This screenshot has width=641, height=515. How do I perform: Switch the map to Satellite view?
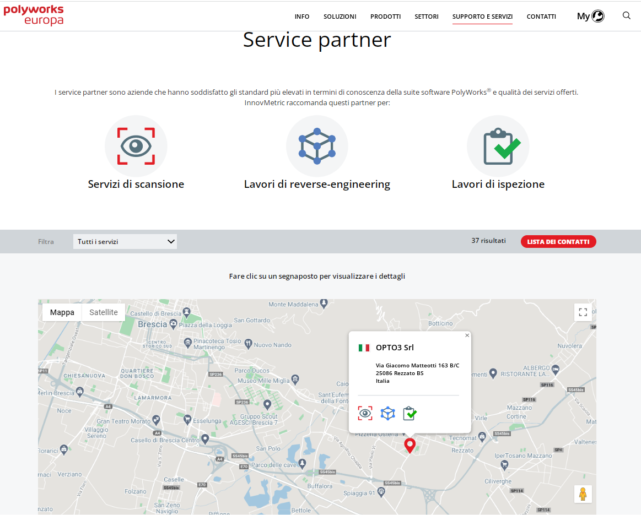104,312
